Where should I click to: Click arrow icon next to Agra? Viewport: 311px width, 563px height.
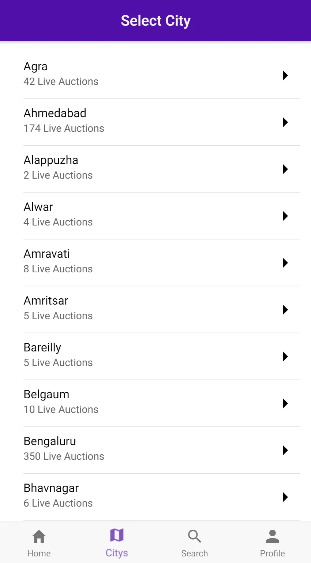[285, 75]
